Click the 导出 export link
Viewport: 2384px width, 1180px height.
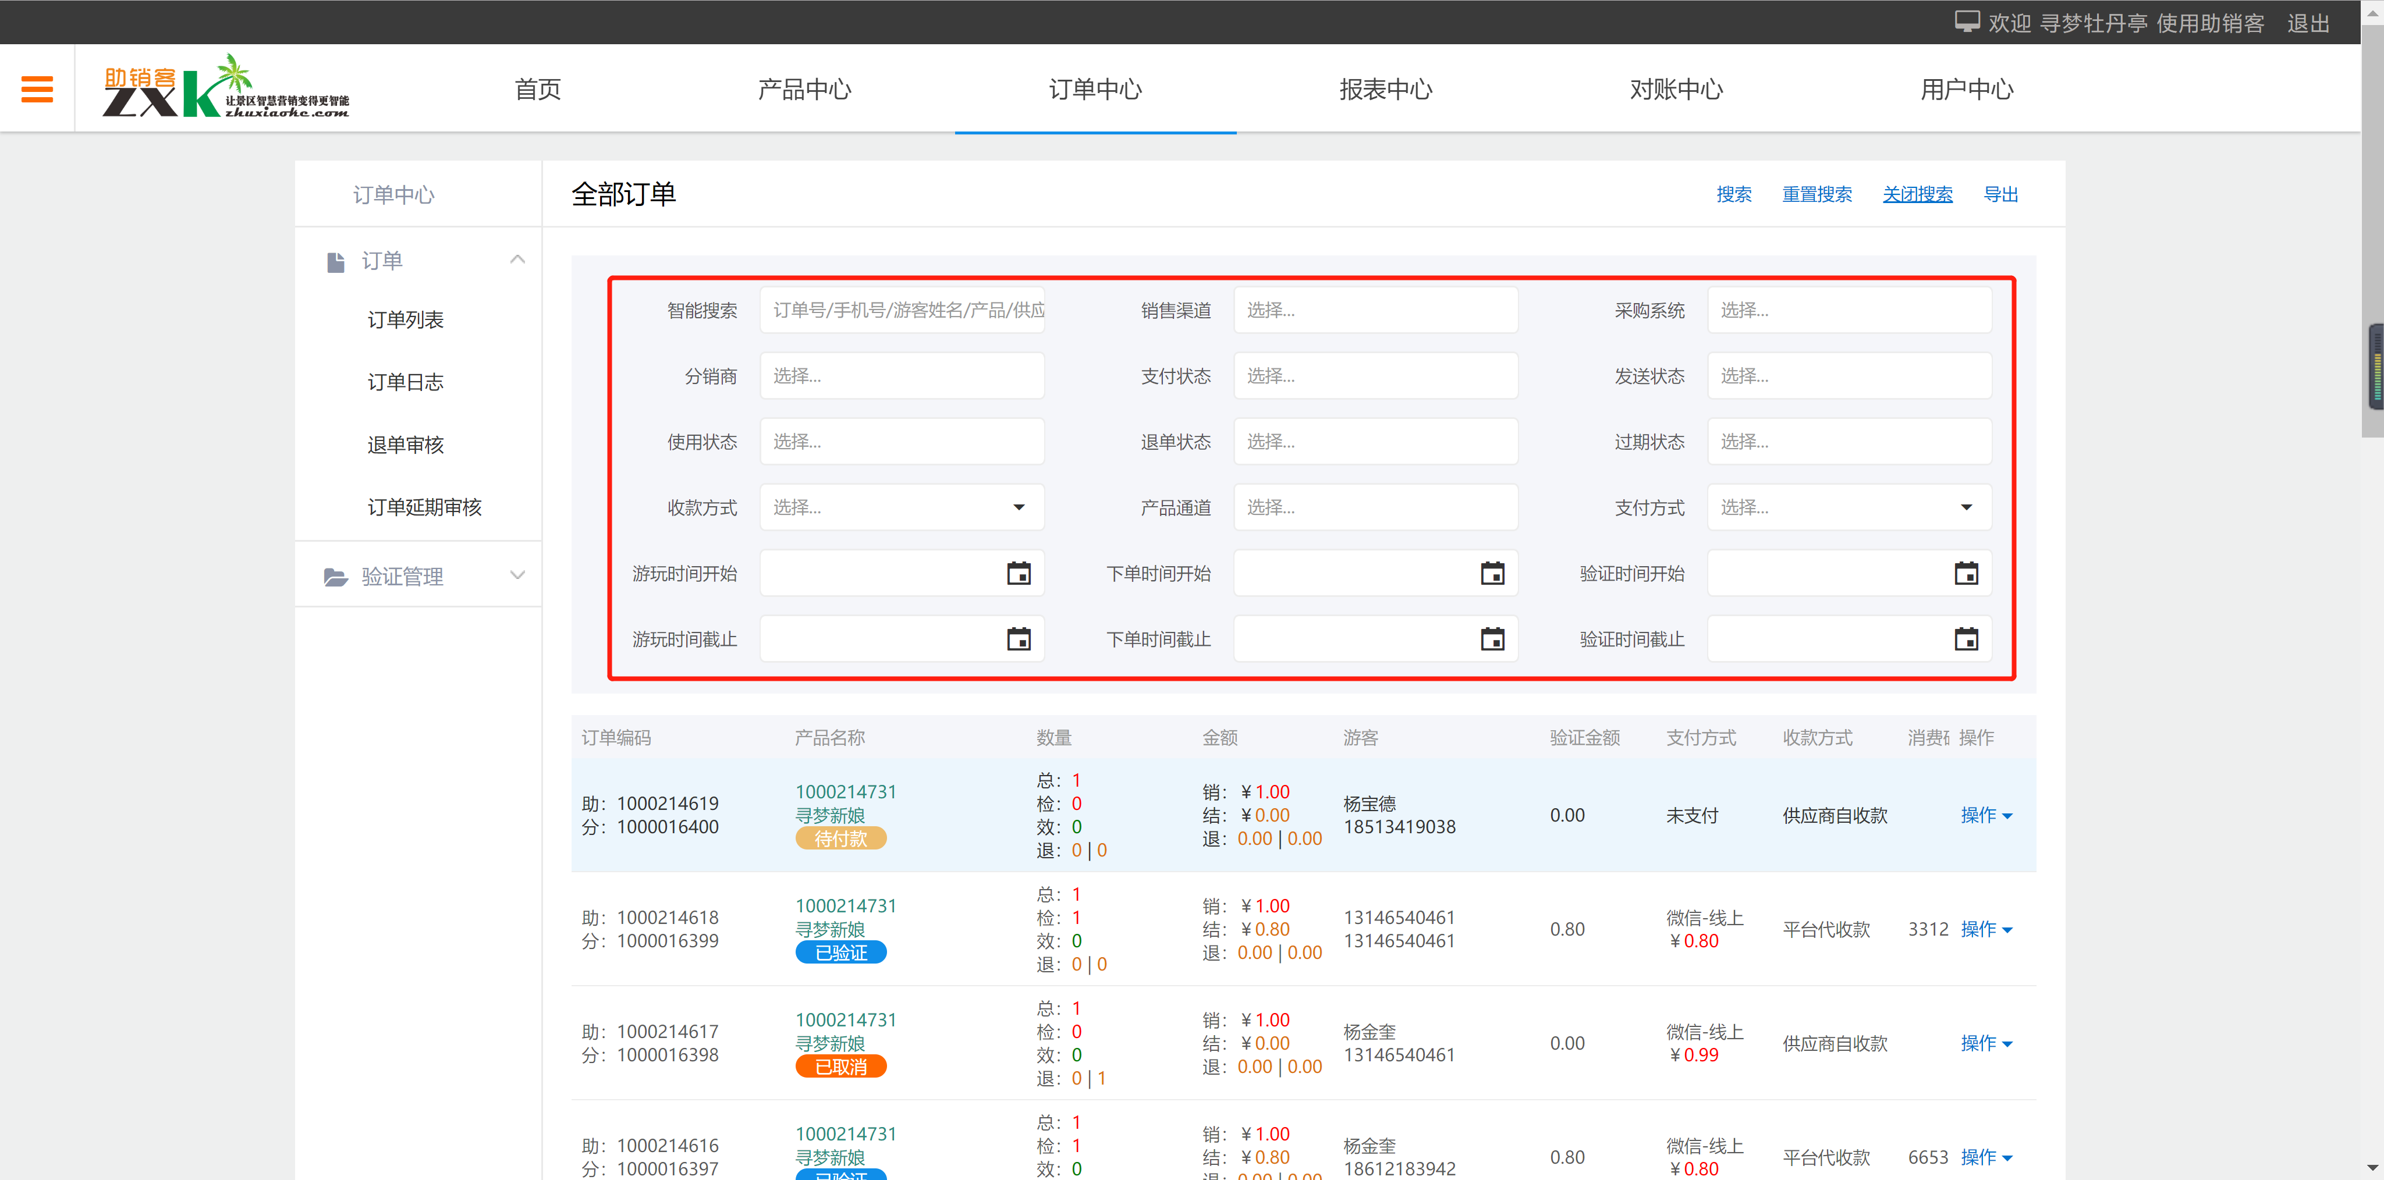2001,194
